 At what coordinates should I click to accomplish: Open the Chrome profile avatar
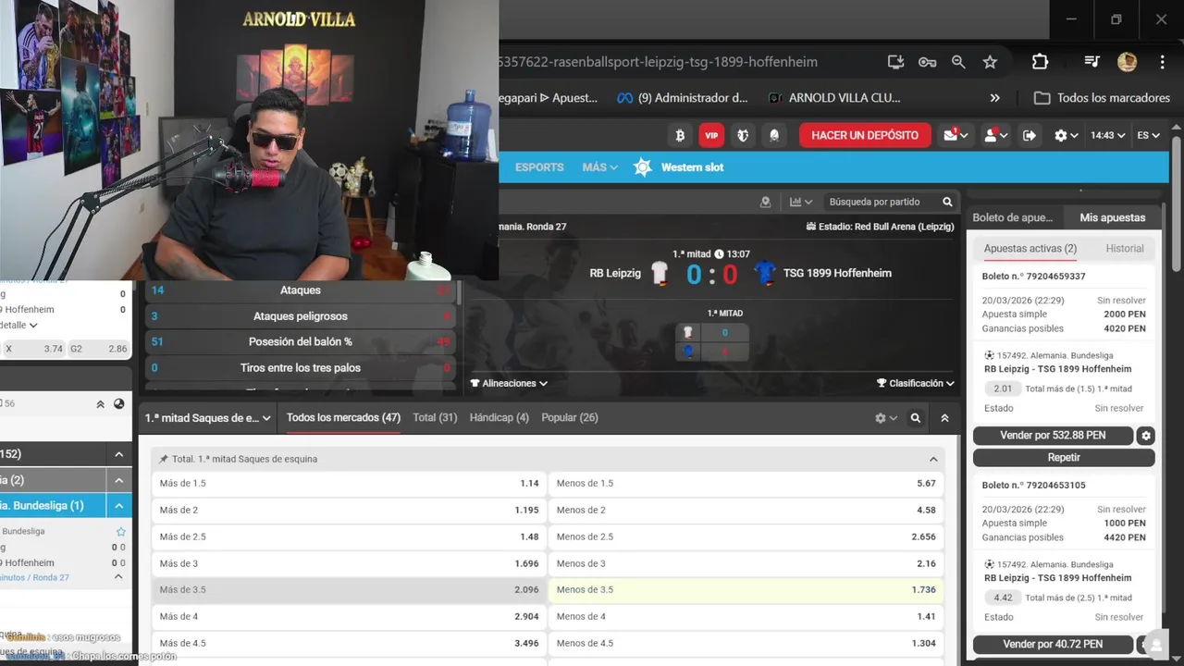click(x=1127, y=62)
